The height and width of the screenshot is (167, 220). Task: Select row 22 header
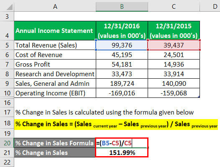pos(7,162)
